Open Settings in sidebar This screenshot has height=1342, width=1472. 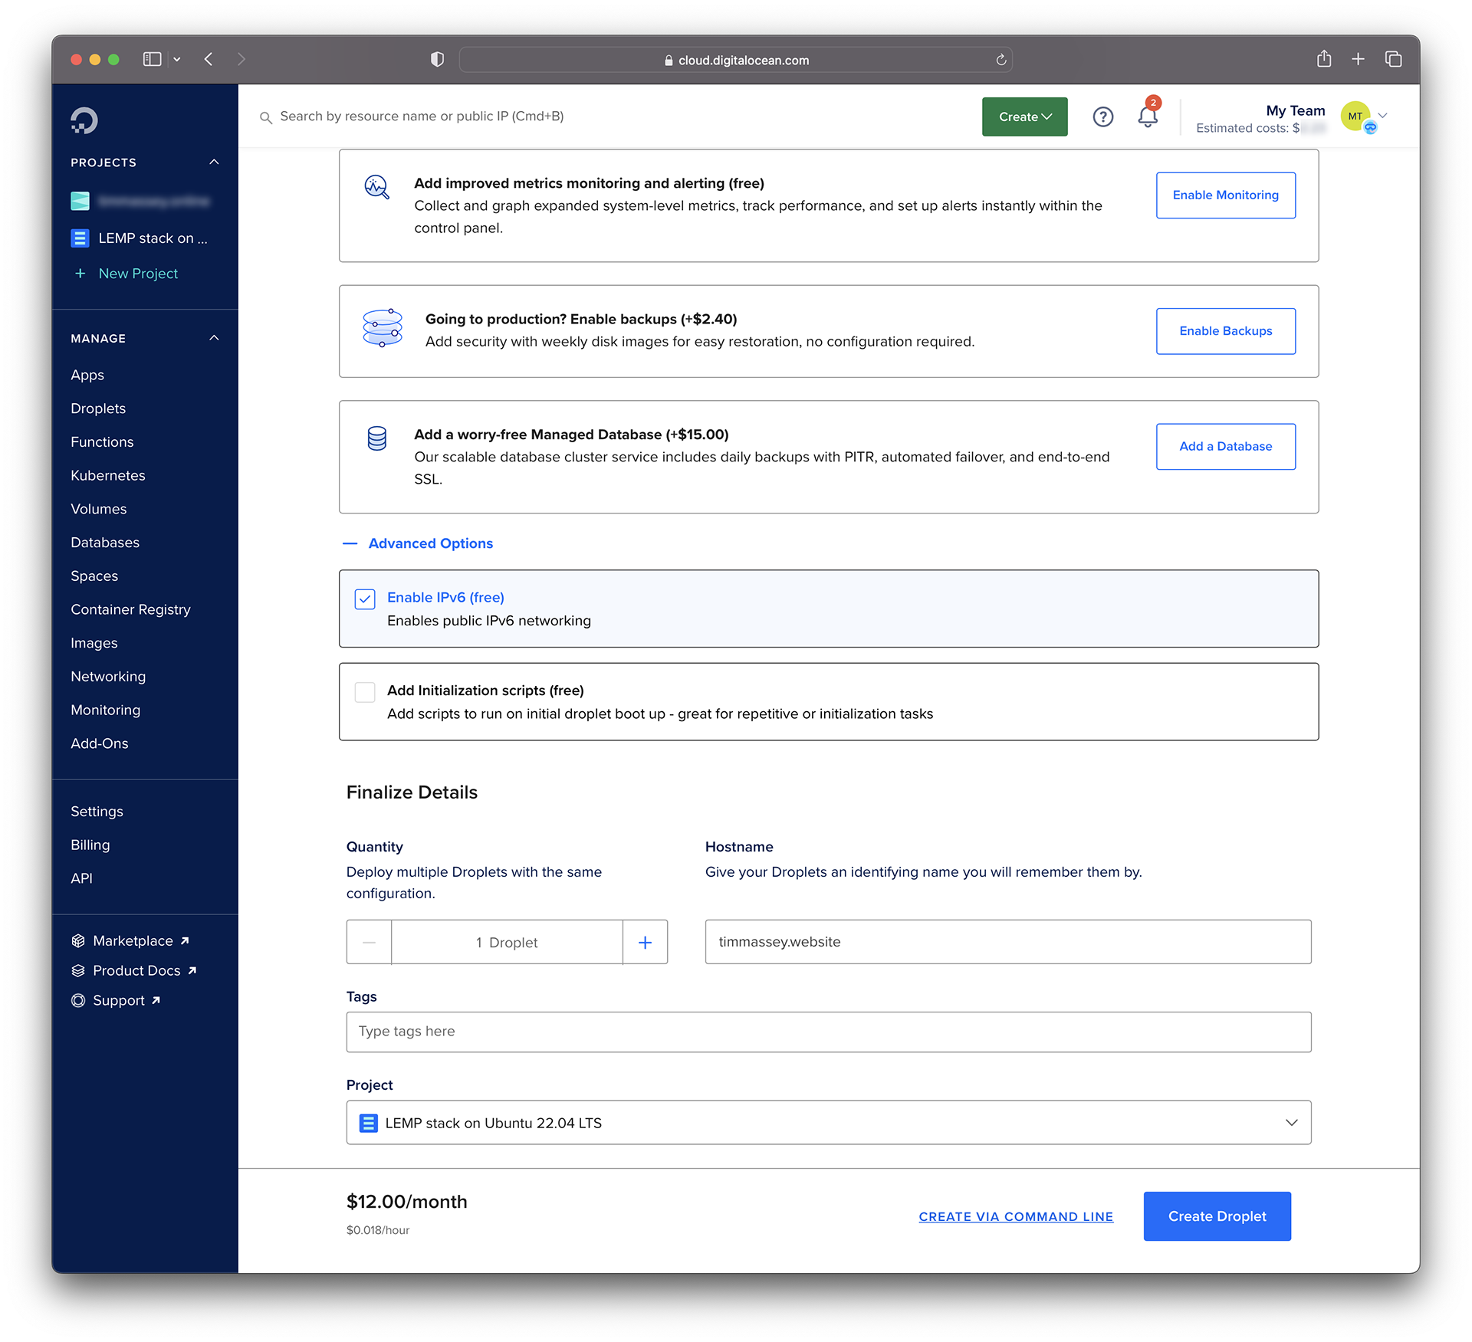pyautogui.click(x=97, y=812)
